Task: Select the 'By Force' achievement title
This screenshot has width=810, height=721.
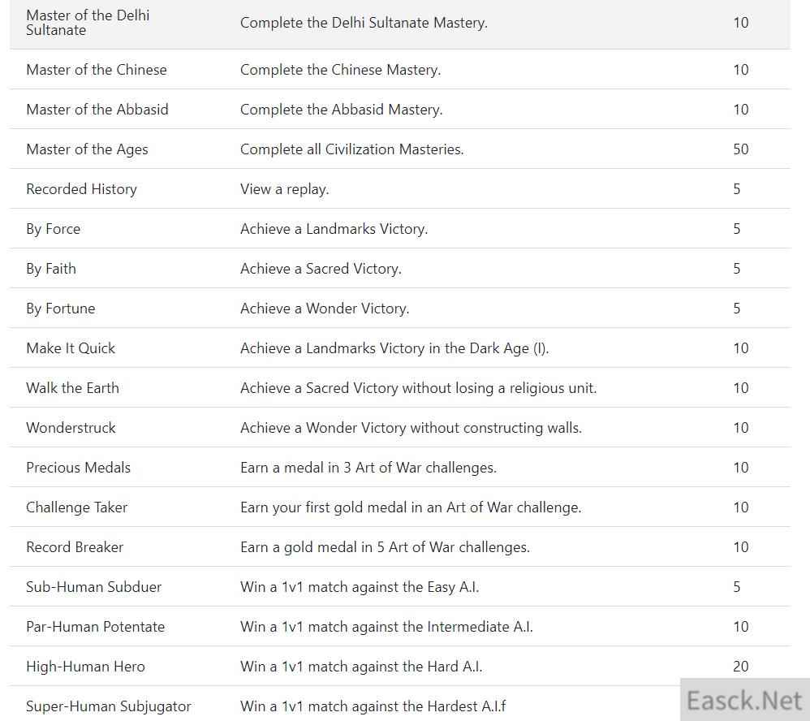Action: tap(53, 229)
